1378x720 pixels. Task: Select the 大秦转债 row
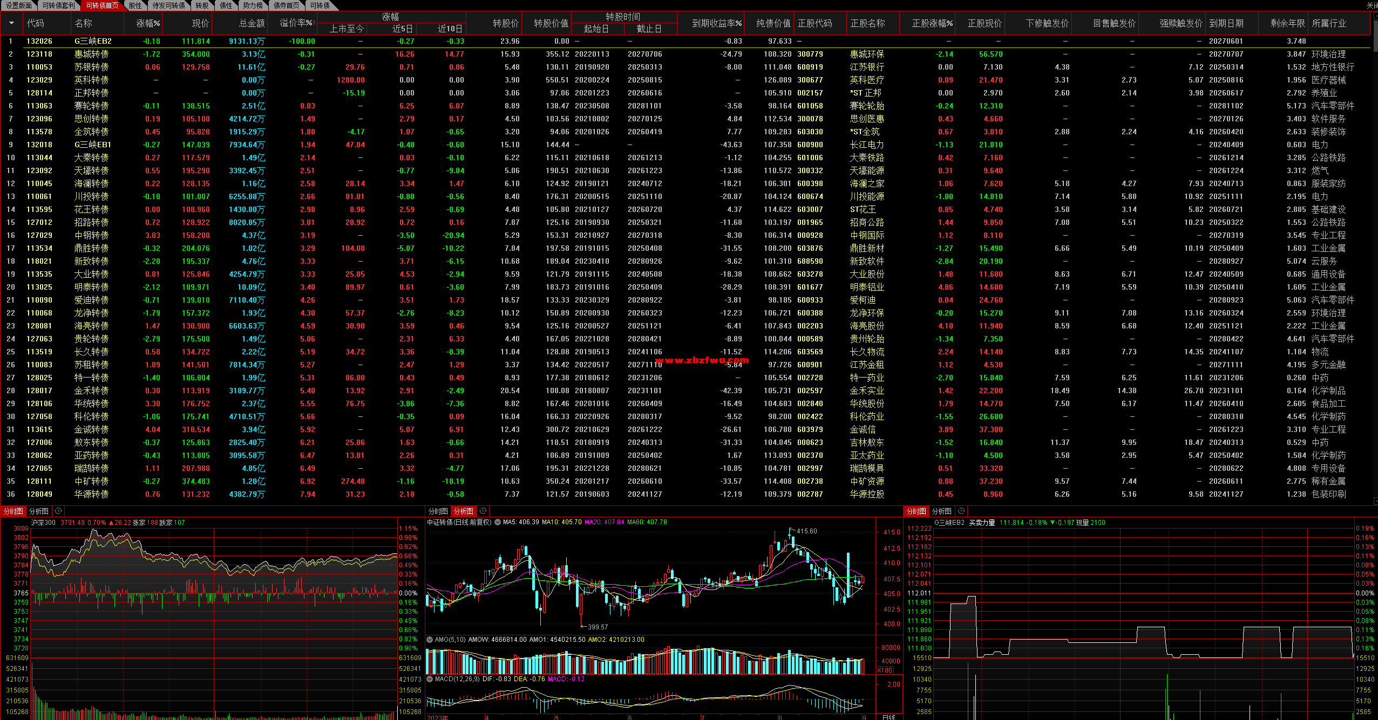click(x=685, y=157)
